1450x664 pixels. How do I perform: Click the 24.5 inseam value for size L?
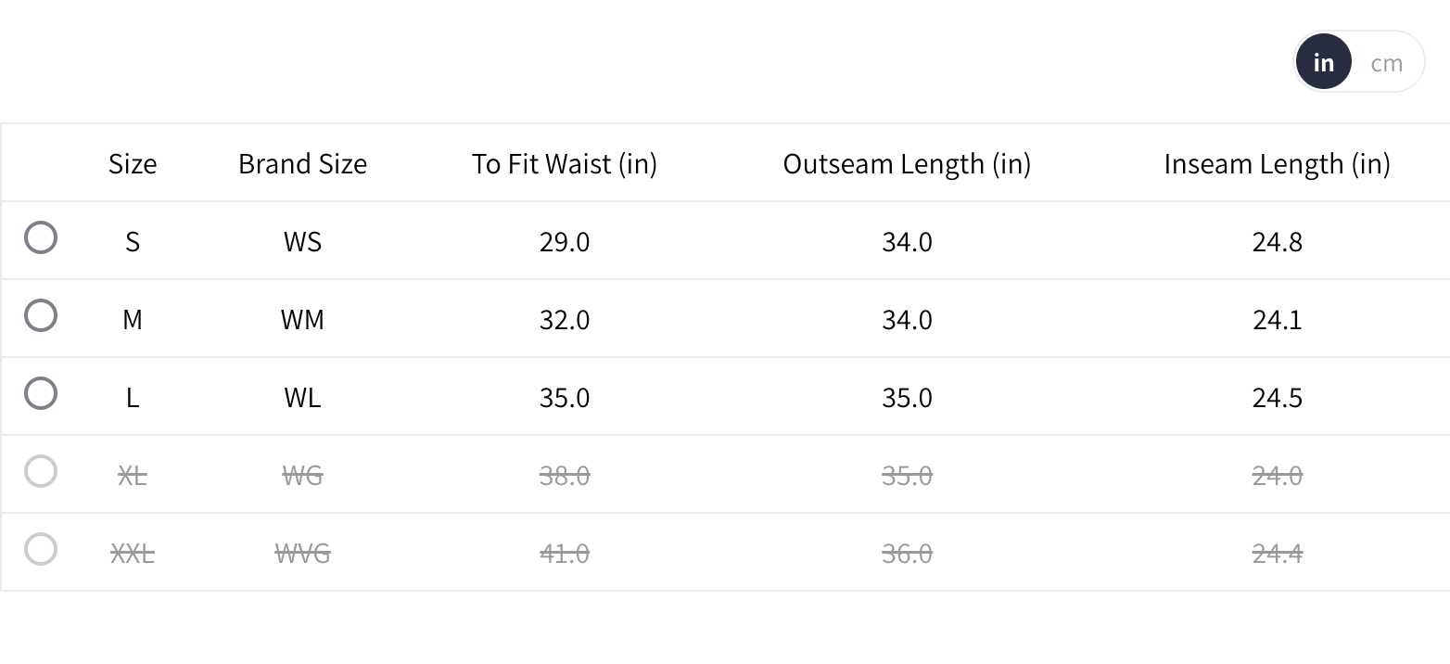(x=1277, y=398)
